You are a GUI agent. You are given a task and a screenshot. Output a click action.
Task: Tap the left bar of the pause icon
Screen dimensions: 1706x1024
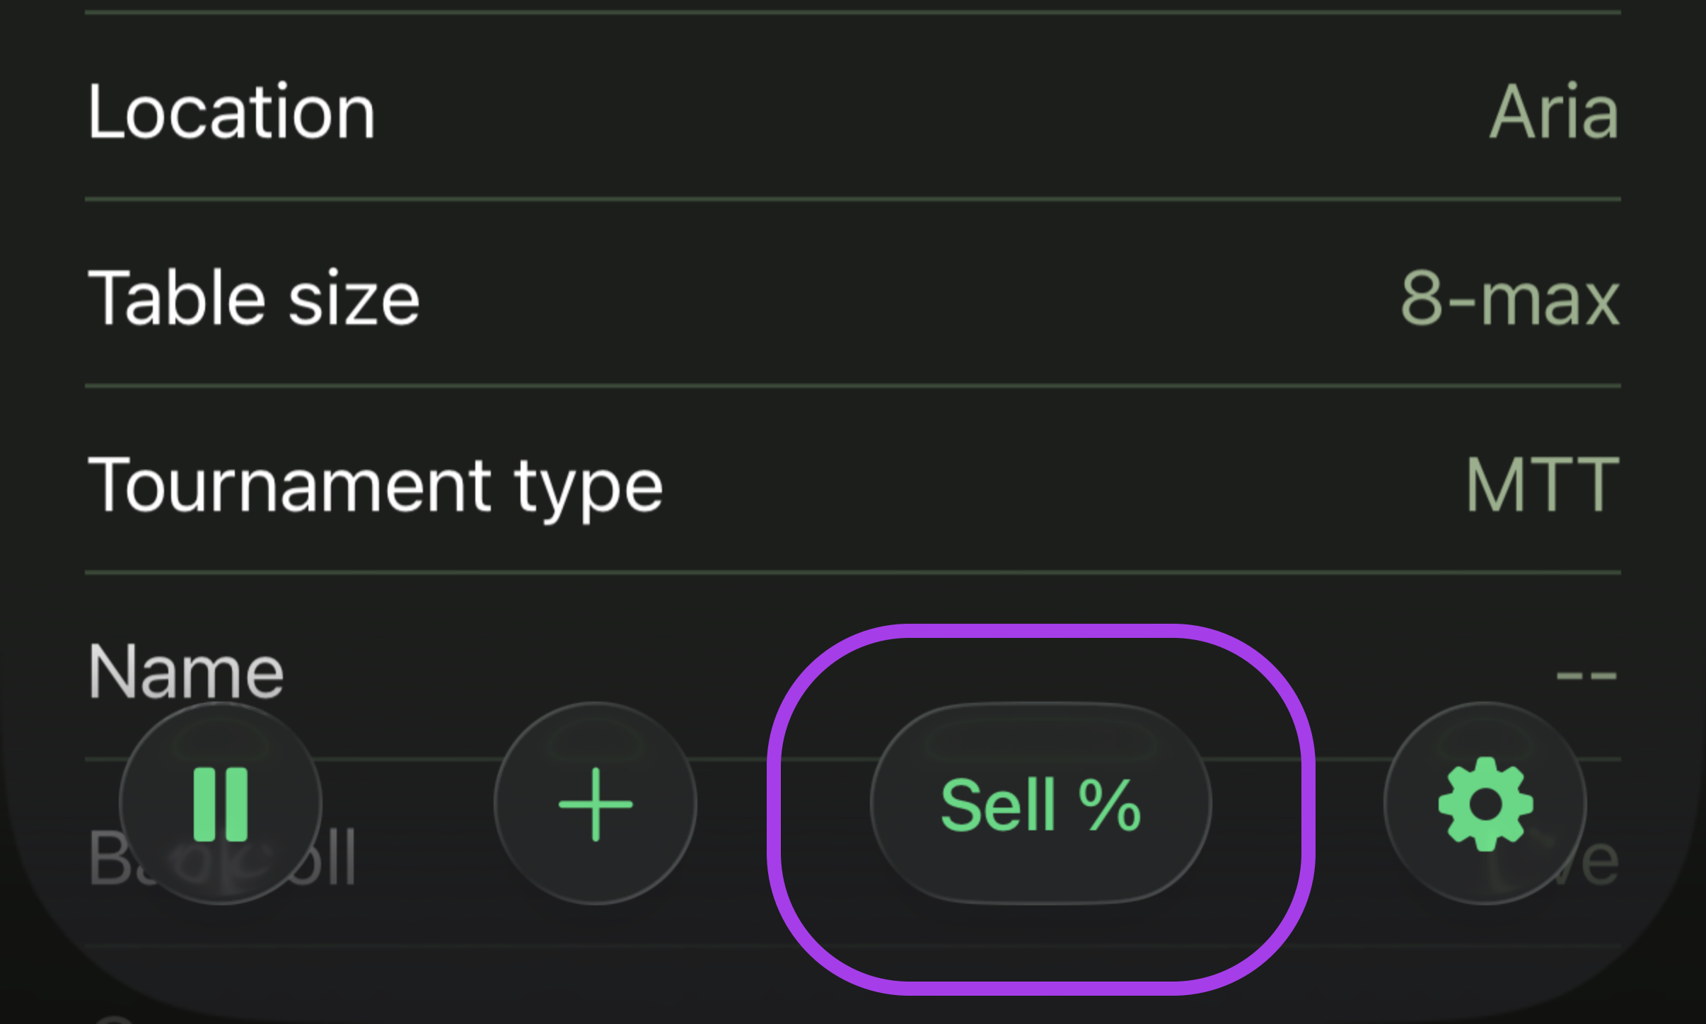pos(204,803)
